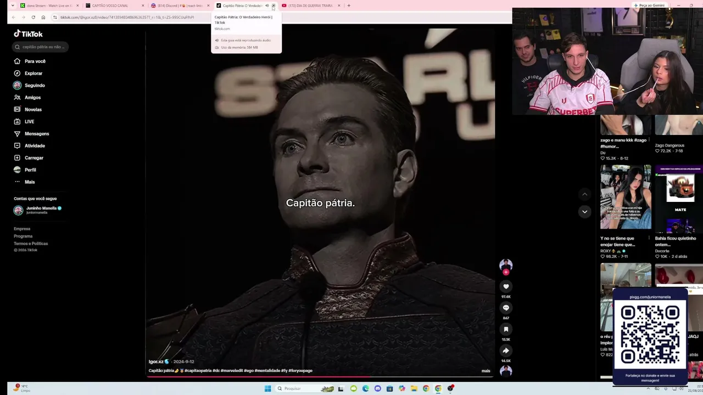The height and width of the screenshot is (395, 703).
Task: Open the video comments icon
Action: 506,308
